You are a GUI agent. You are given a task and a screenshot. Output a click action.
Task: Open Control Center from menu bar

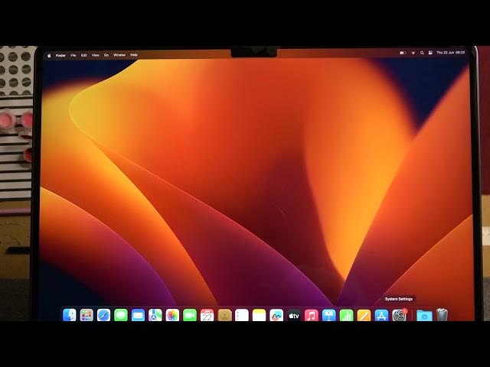point(430,53)
